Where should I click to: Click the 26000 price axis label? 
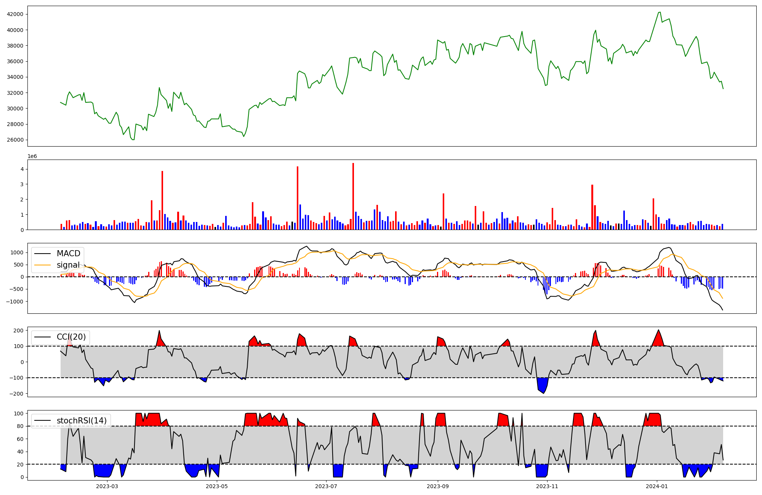[15, 140]
